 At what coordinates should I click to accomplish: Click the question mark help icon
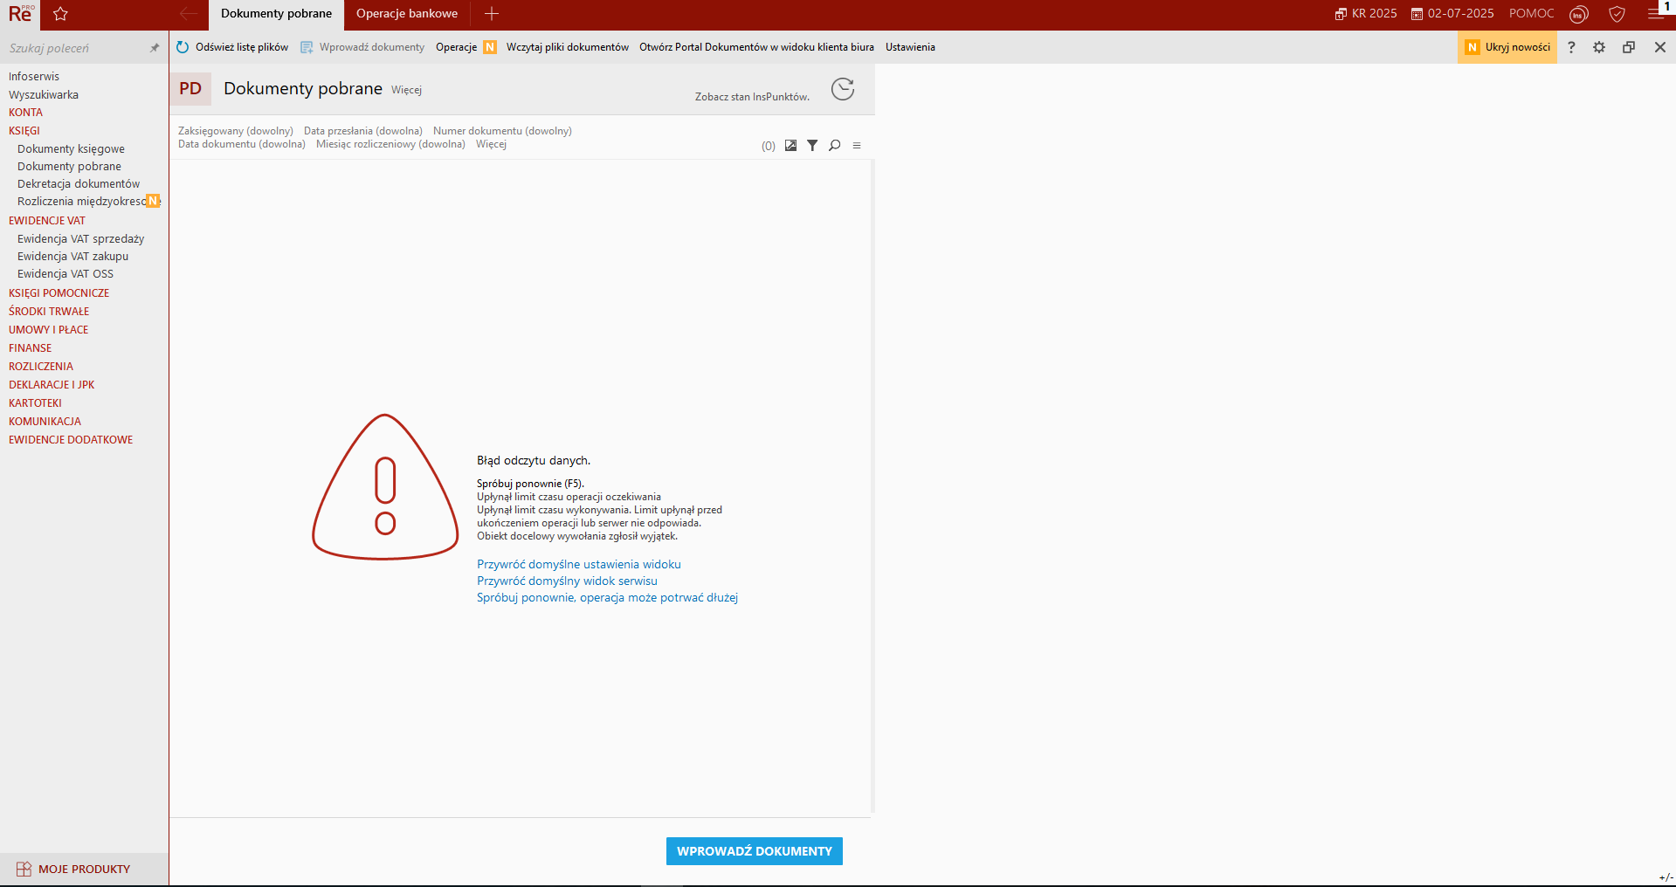point(1571,47)
